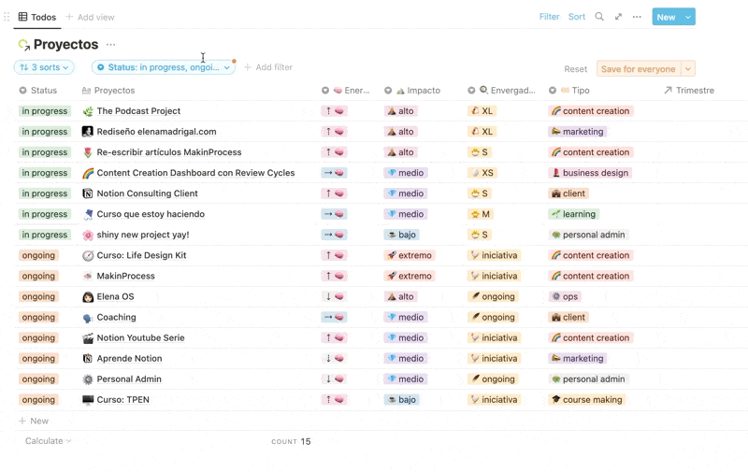Click the drag handle beside Todos tab
Viewport: 748px width, 472px height.
7,17
